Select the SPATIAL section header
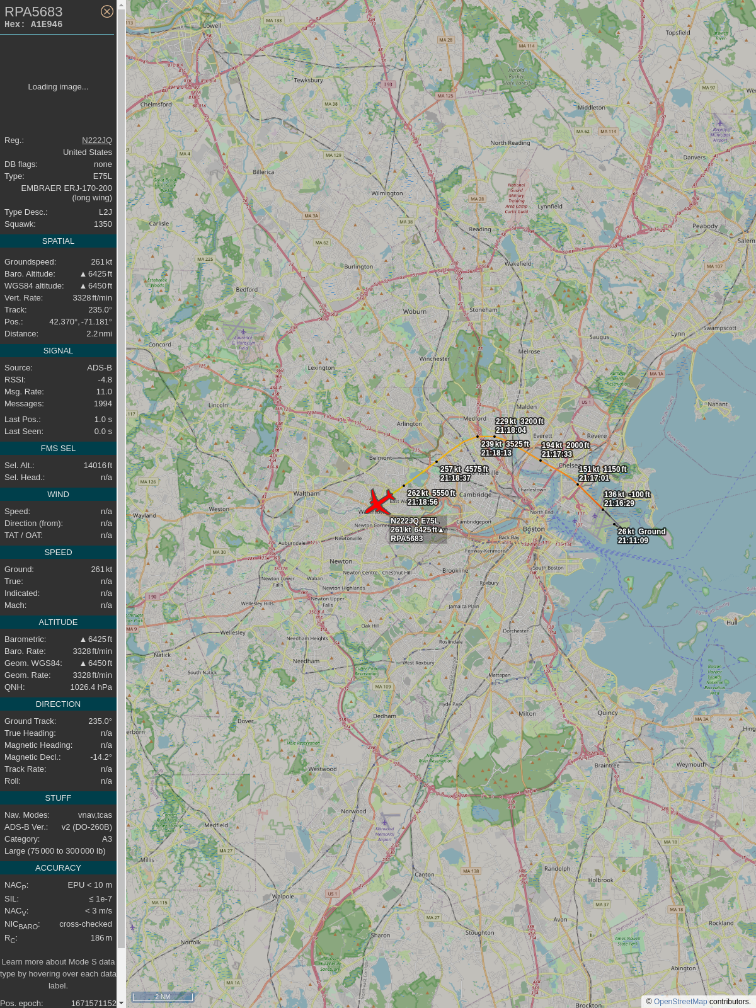 tap(58, 241)
